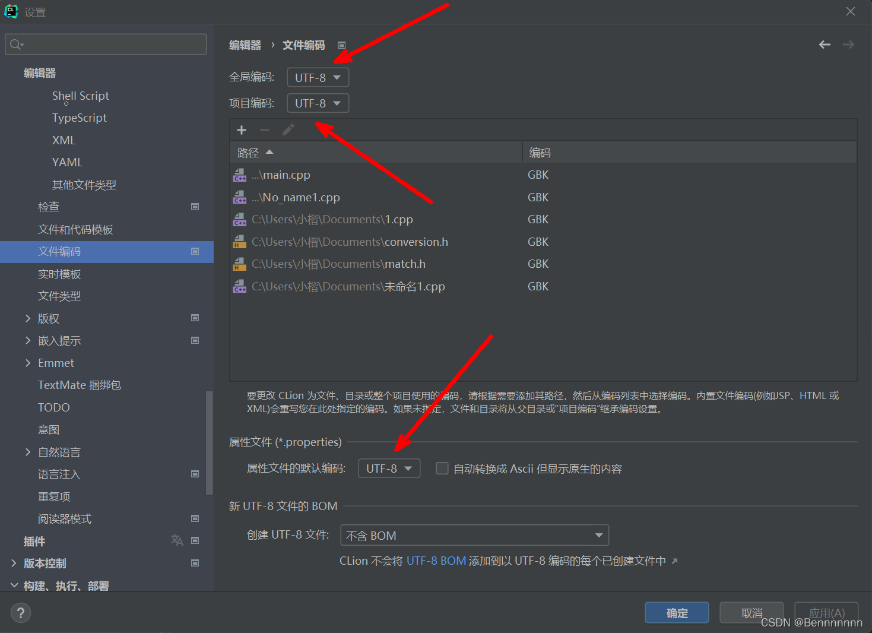Open the 不含 BOM dropdown
This screenshot has height=633, width=872.
pos(474,535)
